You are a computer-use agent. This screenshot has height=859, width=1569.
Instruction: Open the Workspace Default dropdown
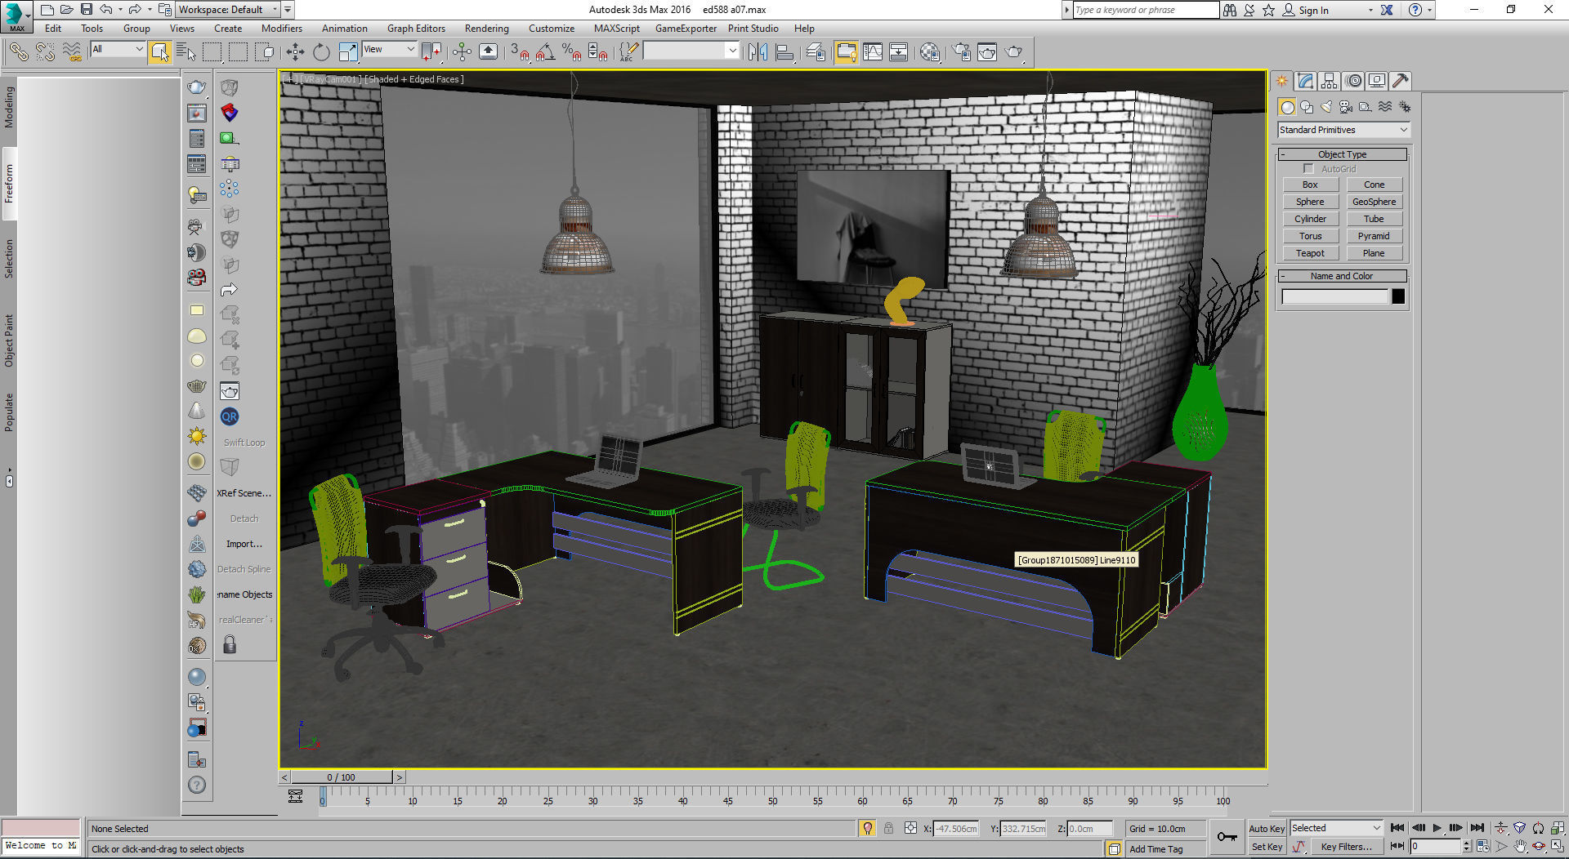(228, 10)
